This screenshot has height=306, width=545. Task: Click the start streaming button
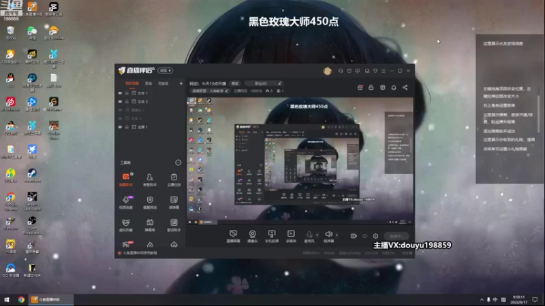(x=396, y=236)
